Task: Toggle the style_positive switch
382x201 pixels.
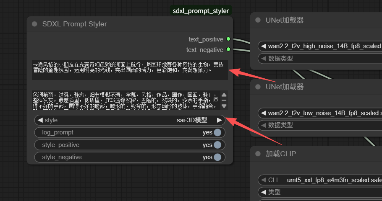Action: 217,145
